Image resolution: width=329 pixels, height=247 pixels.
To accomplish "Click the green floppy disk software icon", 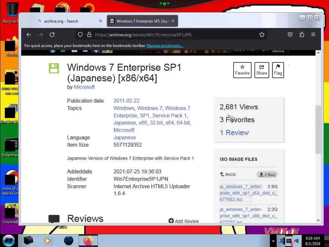I will [x=54, y=68].
